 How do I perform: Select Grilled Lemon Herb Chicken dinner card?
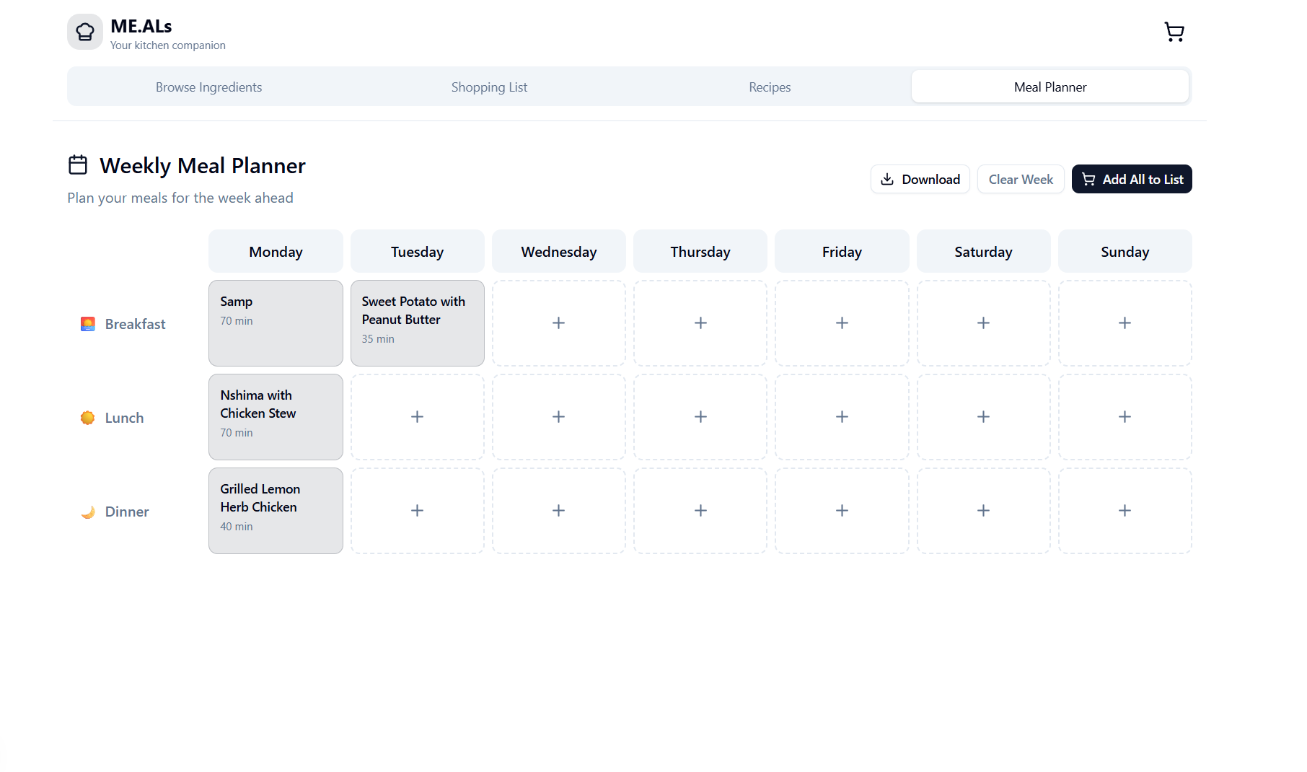click(x=276, y=511)
